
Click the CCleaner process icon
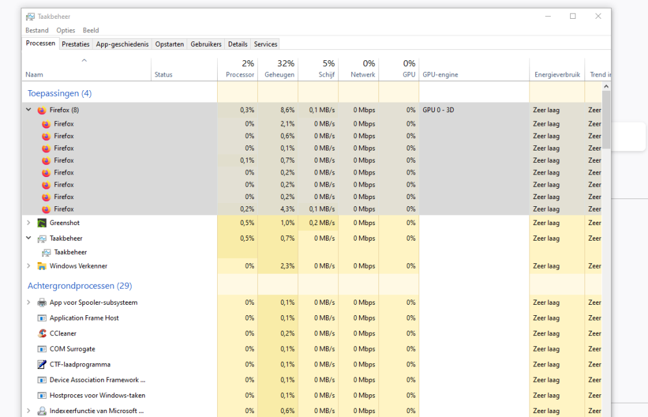point(43,333)
